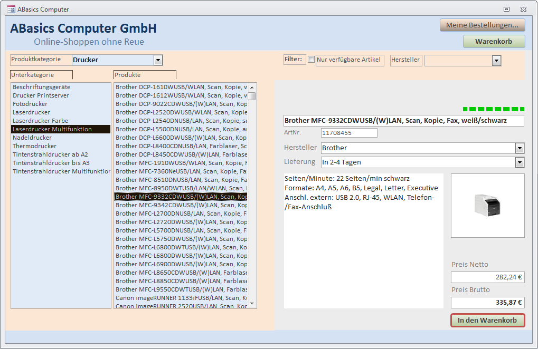
Task: Click the ABasics Computer window title icon
Action: coord(11,9)
